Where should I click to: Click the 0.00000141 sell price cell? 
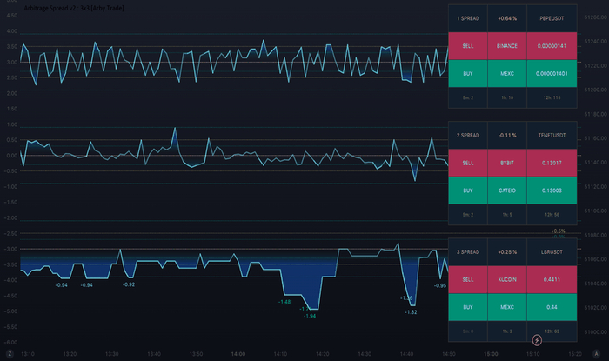click(x=552, y=46)
